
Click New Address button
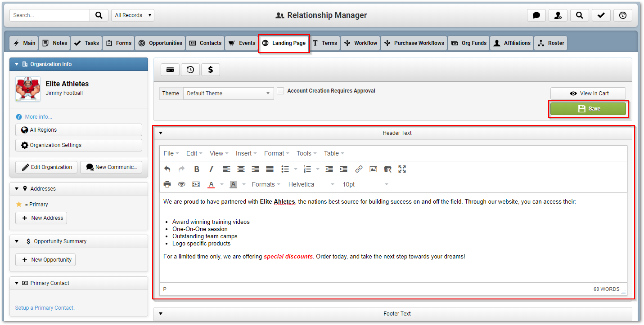tap(41, 218)
